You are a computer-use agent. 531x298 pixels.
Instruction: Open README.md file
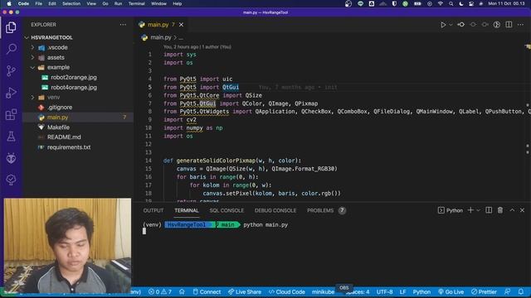point(64,137)
